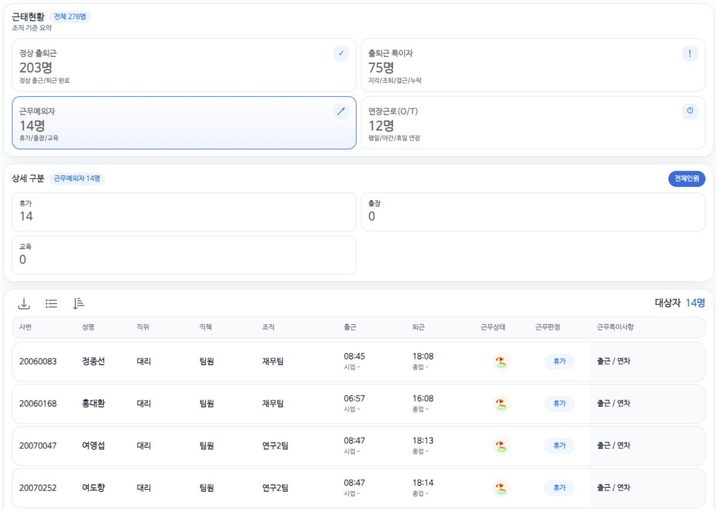This screenshot has height=511, width=718.
Task: Click the clock icon on 연장근로(O/T) card
Action: coord(690,111)
